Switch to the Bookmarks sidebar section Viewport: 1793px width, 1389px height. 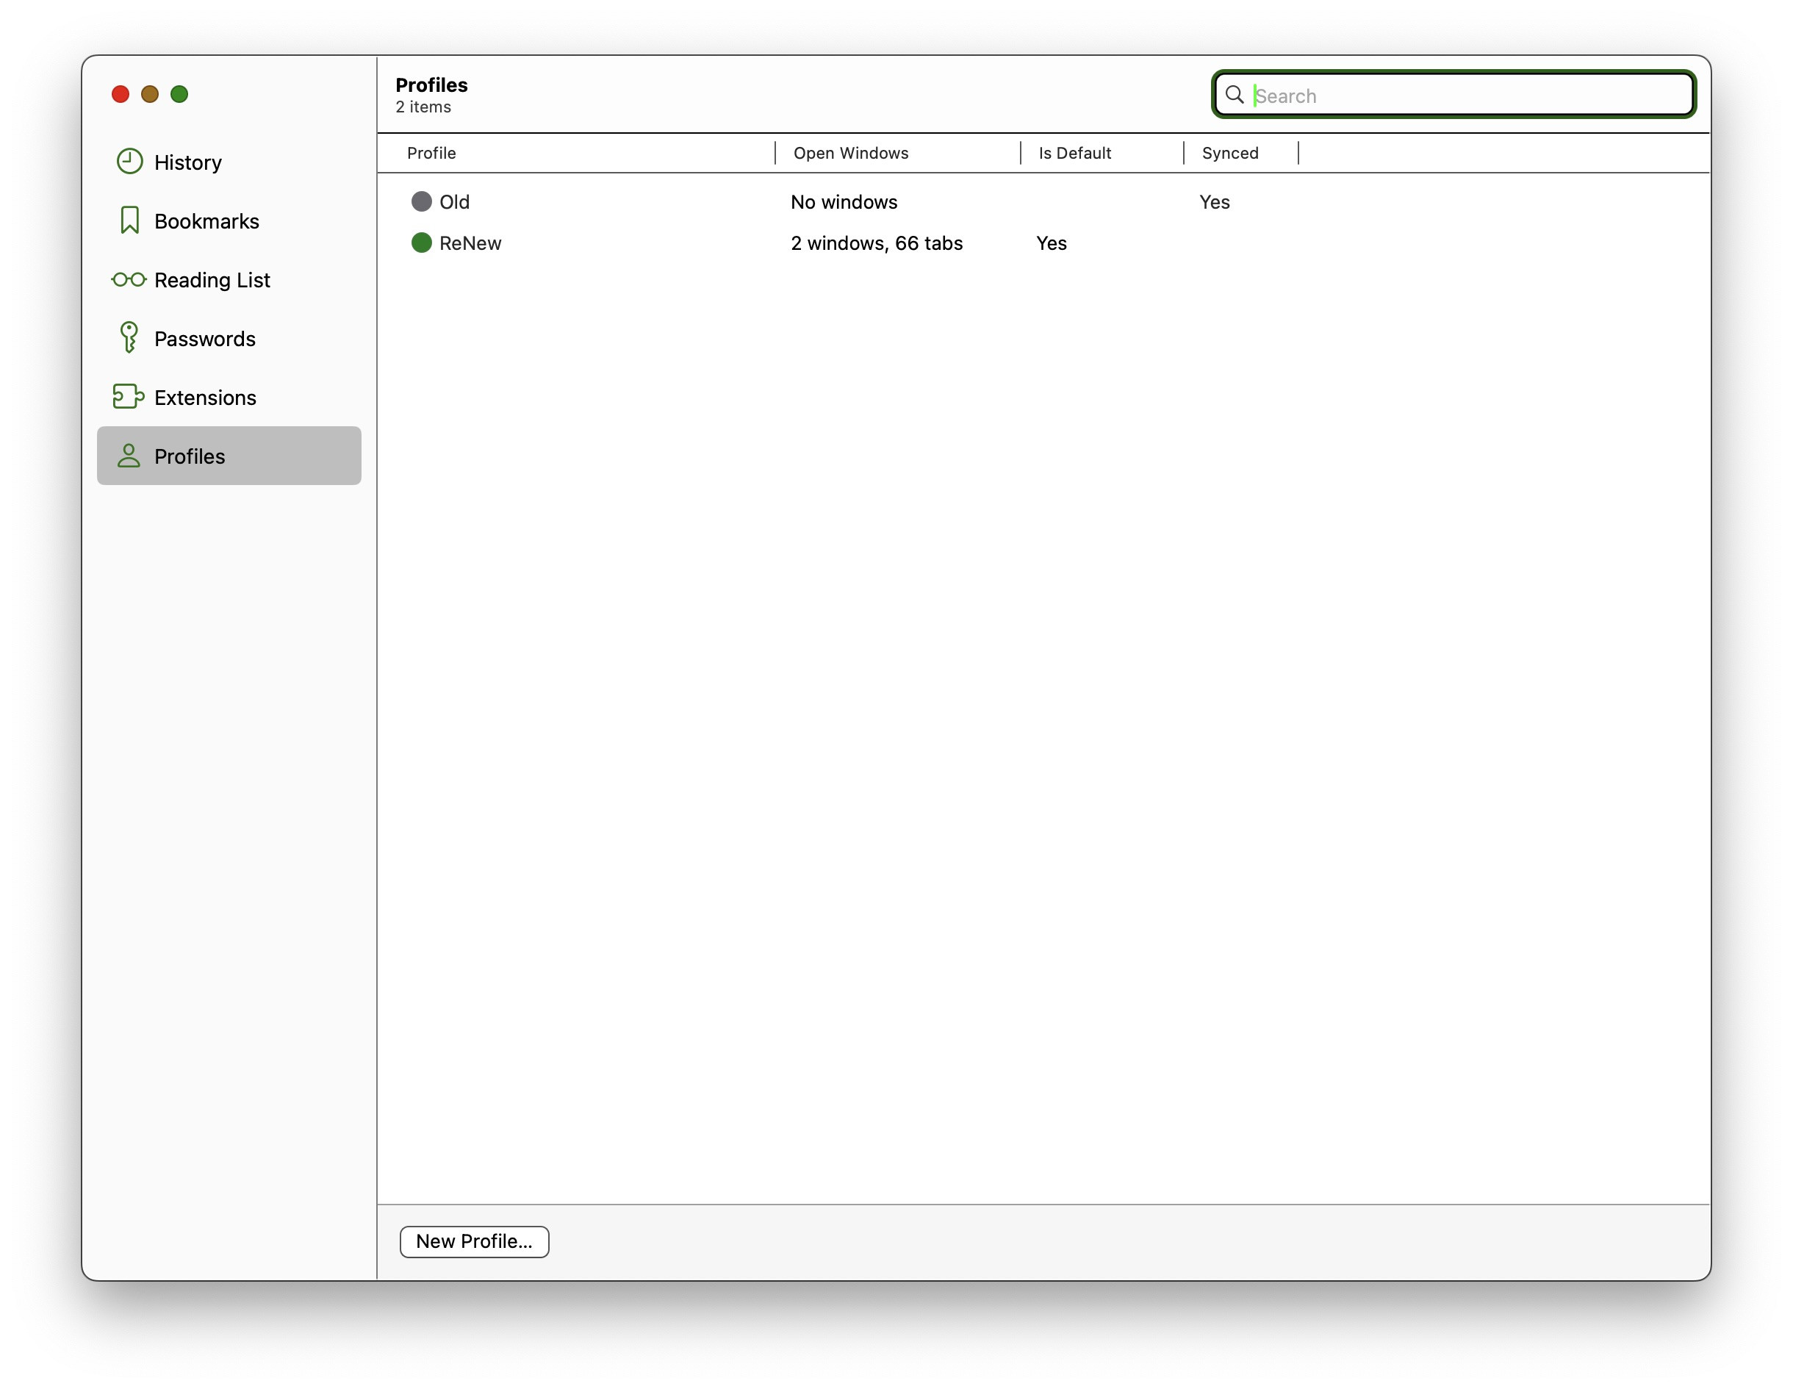207,222
